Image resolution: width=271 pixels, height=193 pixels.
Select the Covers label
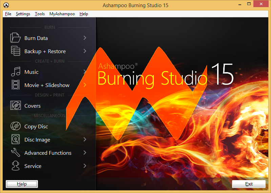pyautogui.click(x=33, y=106)
